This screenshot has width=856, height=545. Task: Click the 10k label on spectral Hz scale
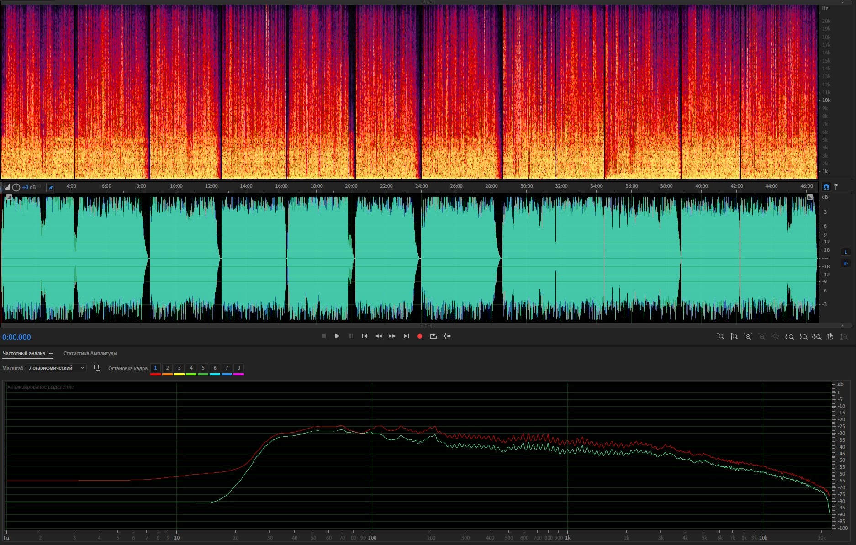tap(826, 100)
